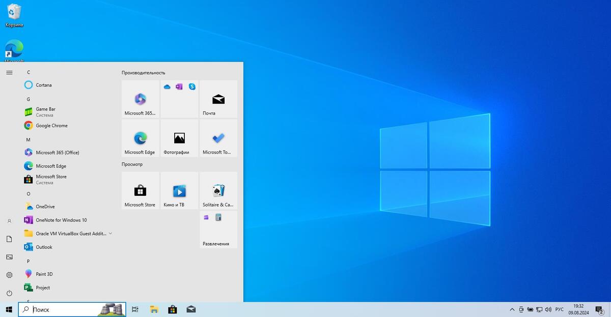
Task: Click the Microsoft Edge tile
Action: [141, 138]
